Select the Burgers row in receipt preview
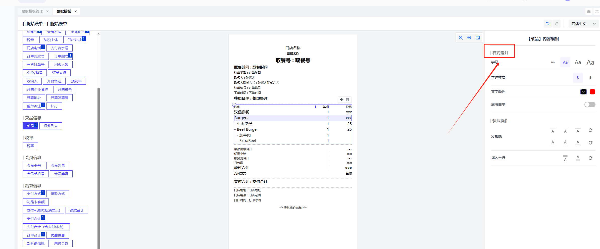The height and width of the screenshot is (249, 600). click(293, 118)
